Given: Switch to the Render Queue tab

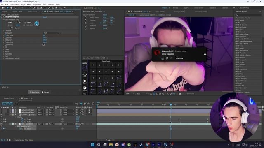Looking at the screenshot, I should tap(9, 99).
